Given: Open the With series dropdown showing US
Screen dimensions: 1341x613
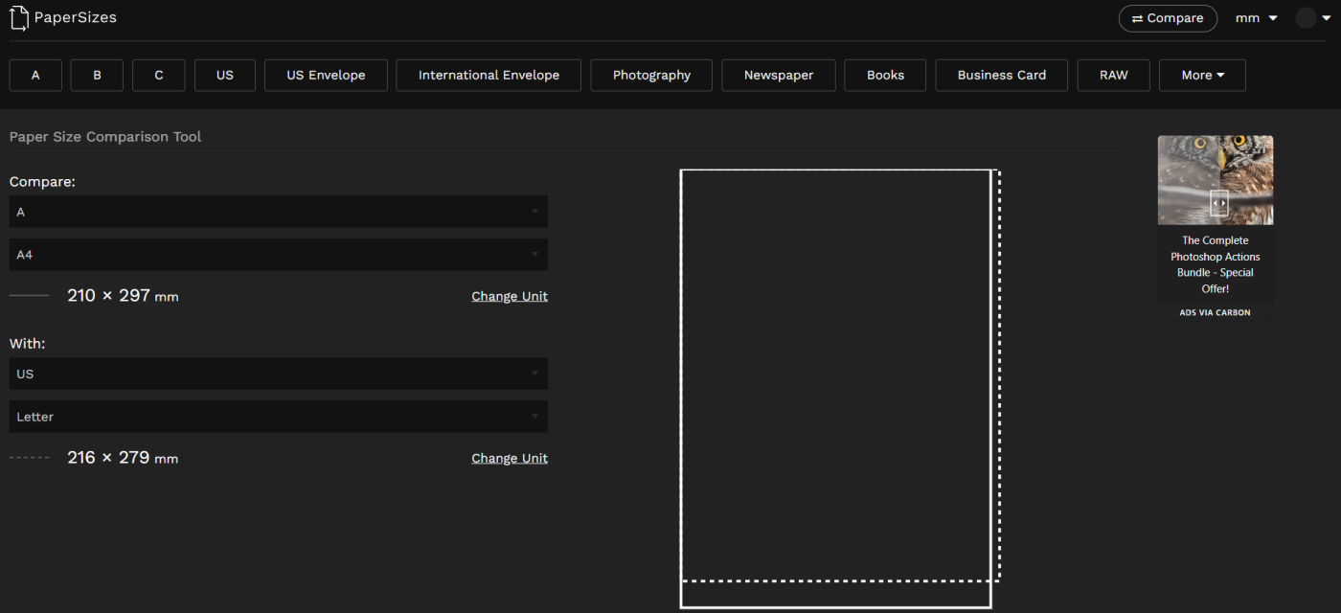Looking at the screenshot, I should 279,374.
